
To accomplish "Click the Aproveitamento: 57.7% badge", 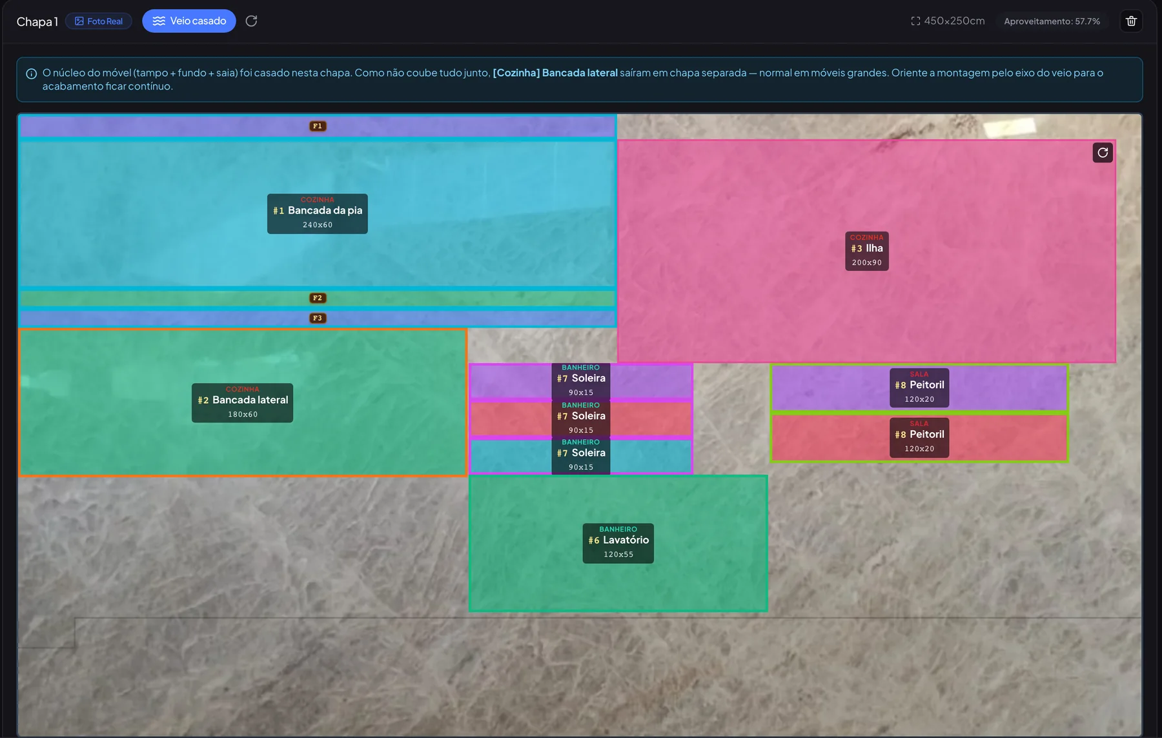I will pyautogui.click(x=1052, y=21).
